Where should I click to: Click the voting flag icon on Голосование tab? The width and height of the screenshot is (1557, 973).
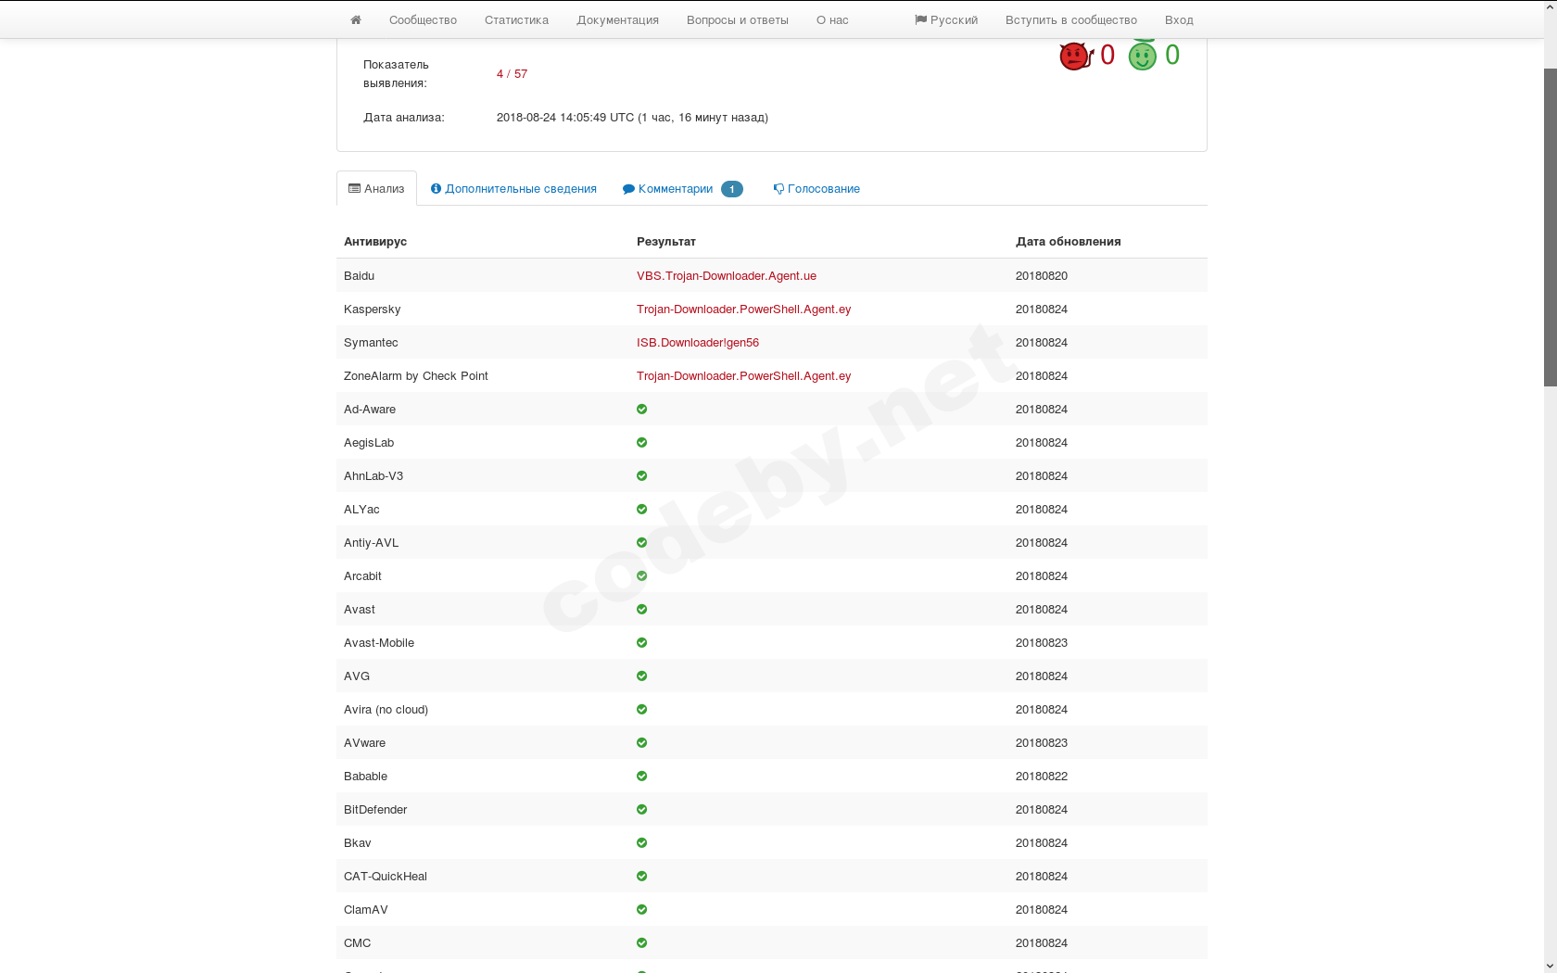[778, 188]
